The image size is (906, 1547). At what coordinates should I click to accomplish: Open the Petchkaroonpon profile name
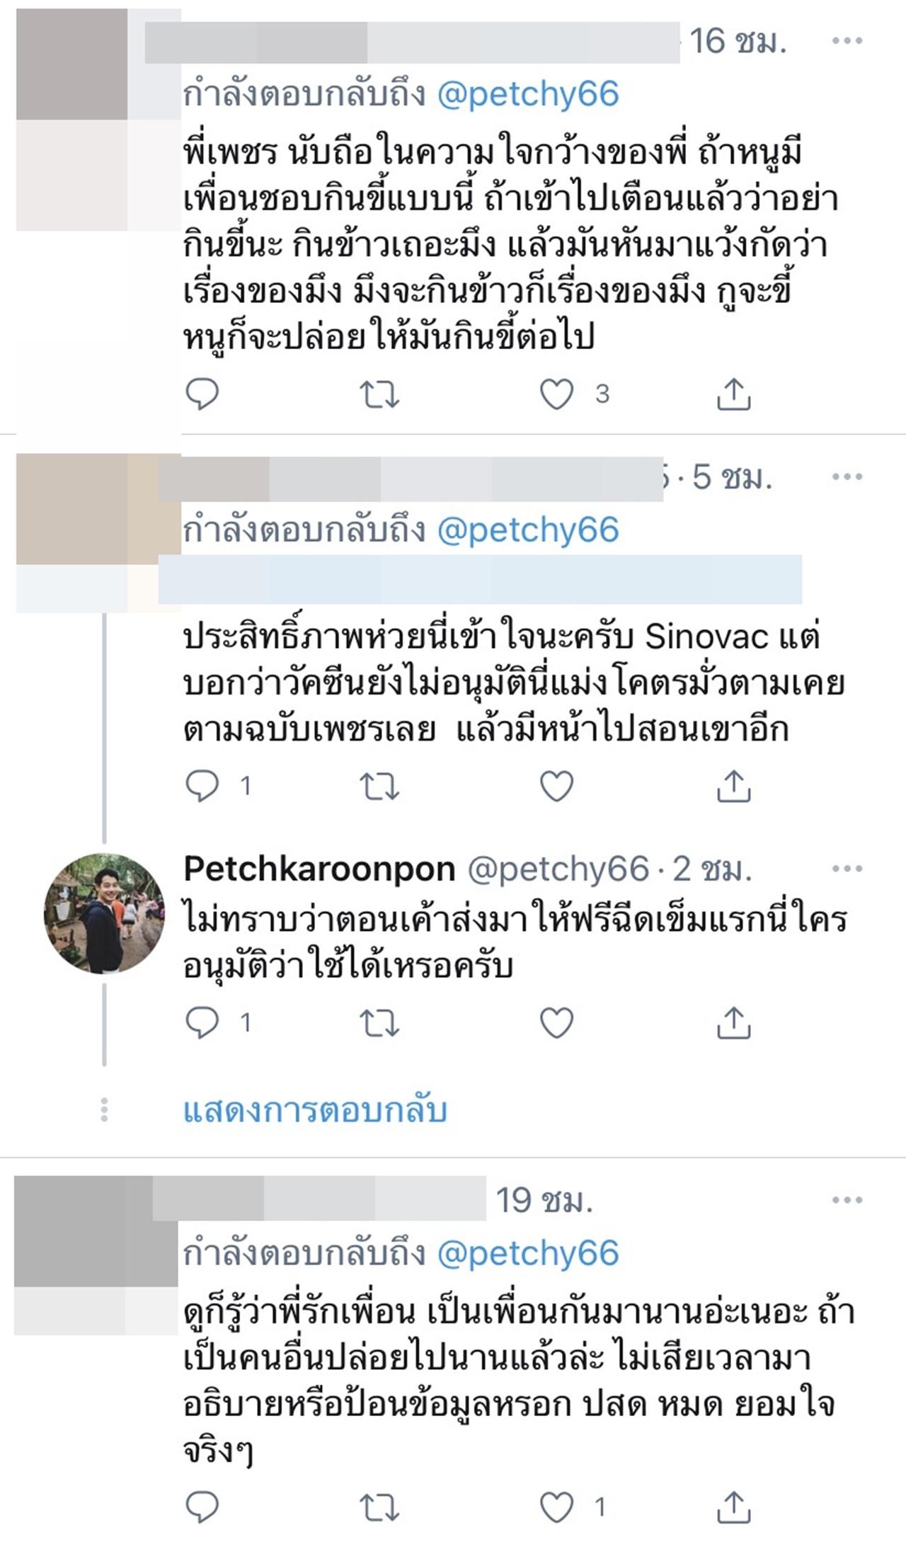coord(319,869)
